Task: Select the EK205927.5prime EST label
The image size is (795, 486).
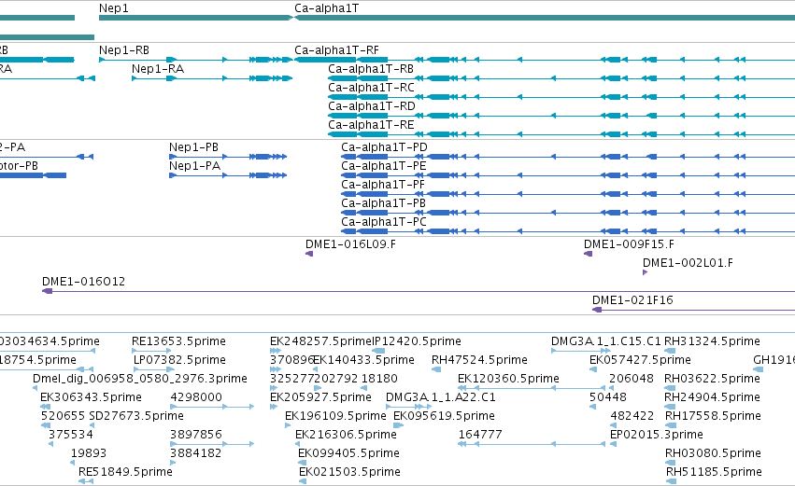Action: click(x=320, y=398)
